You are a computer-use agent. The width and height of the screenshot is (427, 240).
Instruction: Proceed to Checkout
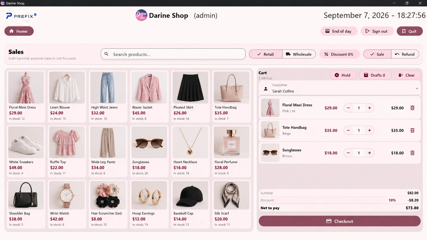point(340,221)
